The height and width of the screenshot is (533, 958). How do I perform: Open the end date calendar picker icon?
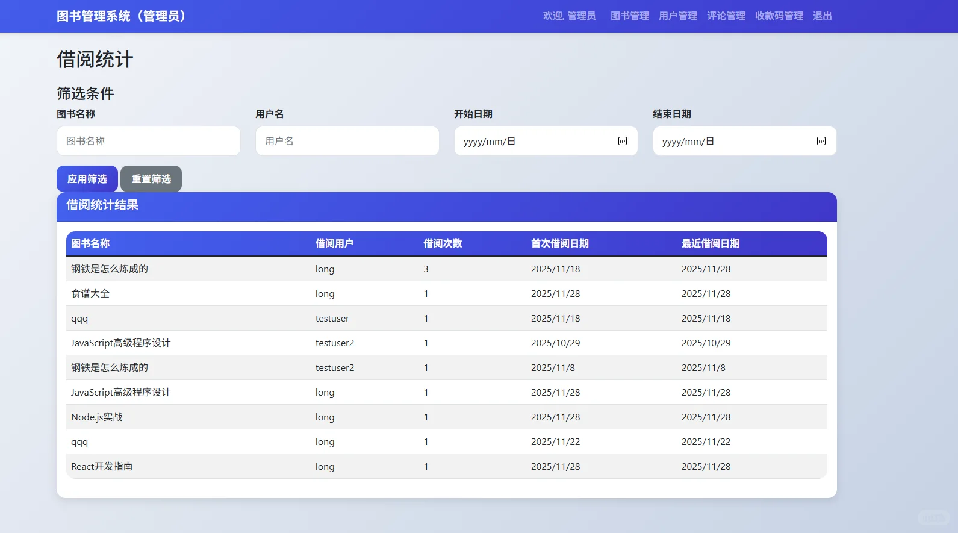[x=821, y=141]
